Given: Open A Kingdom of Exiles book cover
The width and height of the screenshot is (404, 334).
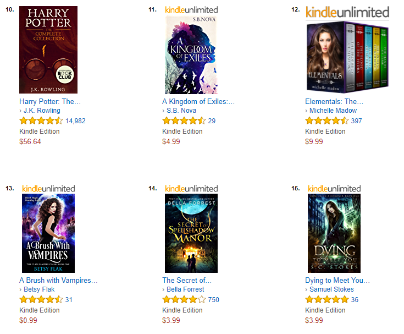Looking at the screenshot, I should [x=191, y=54].
